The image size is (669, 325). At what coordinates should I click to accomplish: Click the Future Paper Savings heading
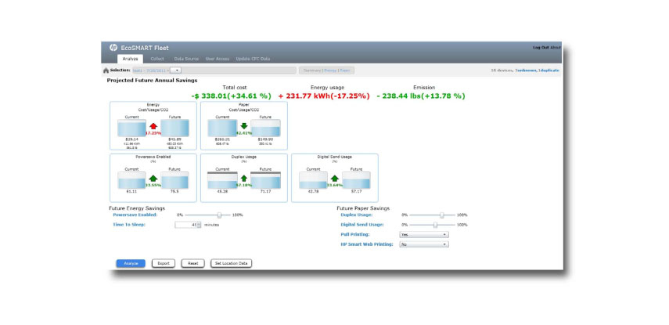pyautogui.click(x=363, y=208)
